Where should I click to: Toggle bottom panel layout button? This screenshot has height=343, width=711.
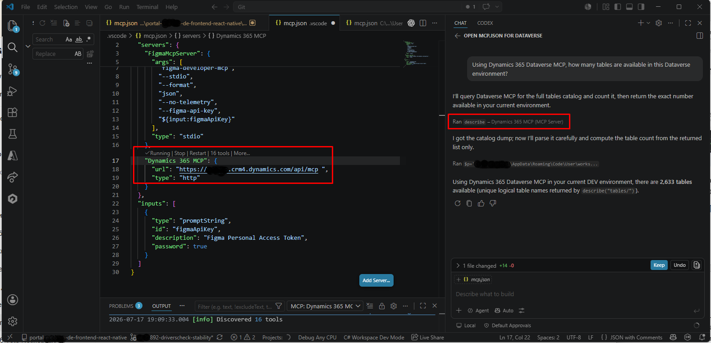(629, 7)
